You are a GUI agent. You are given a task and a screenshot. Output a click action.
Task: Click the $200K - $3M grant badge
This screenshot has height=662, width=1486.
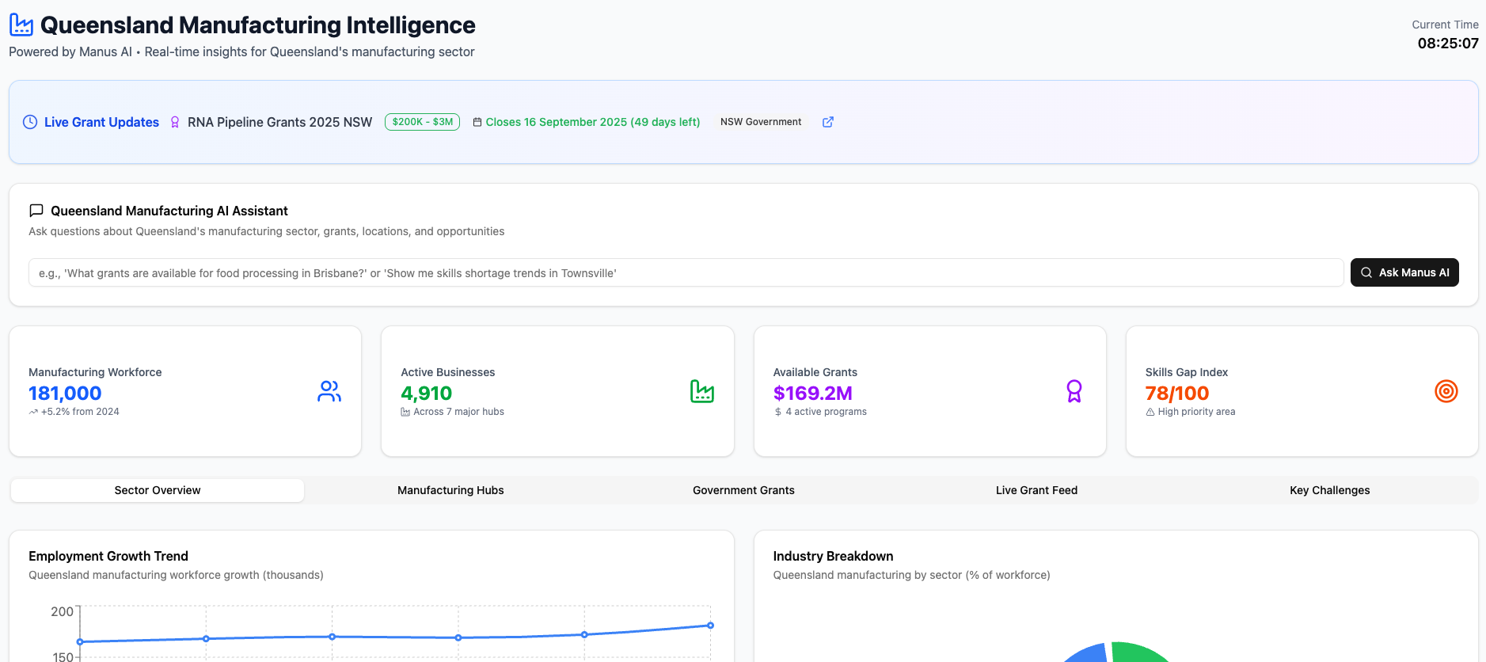422,122
